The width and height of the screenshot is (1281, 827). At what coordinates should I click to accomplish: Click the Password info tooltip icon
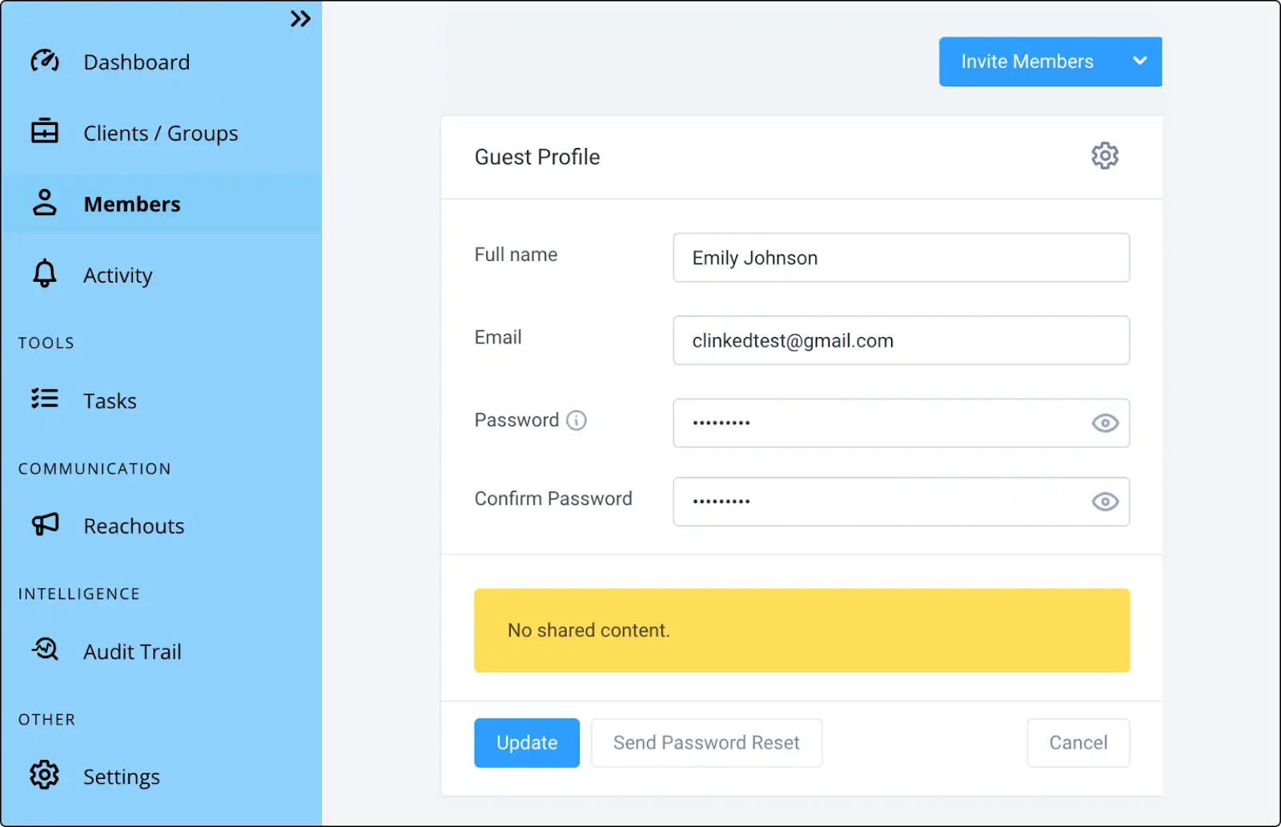click(x=577, y=420)
